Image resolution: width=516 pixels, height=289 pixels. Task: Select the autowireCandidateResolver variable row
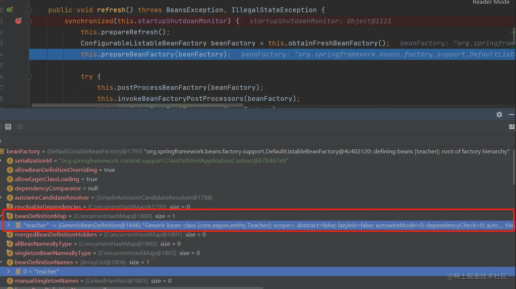(x=257, y=198)
